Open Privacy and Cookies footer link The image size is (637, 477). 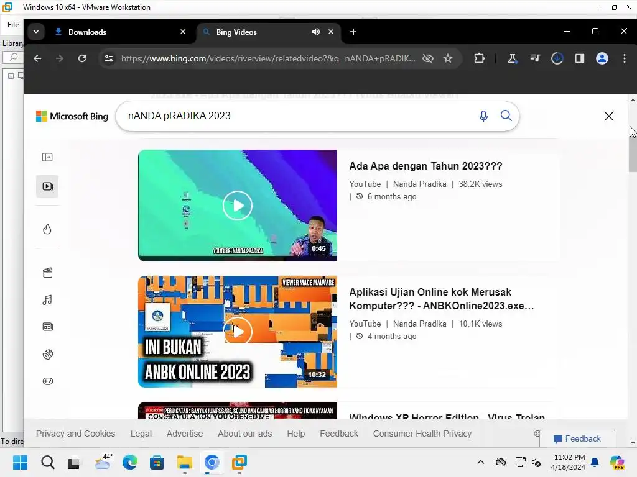coord(75,434)
